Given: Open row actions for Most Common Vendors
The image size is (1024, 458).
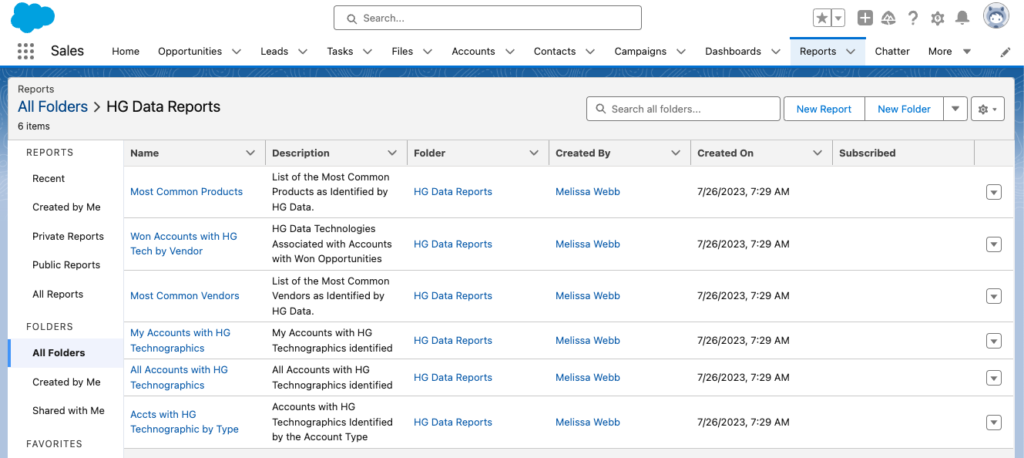Looking at the screenshot, I should tap(994, 296).
